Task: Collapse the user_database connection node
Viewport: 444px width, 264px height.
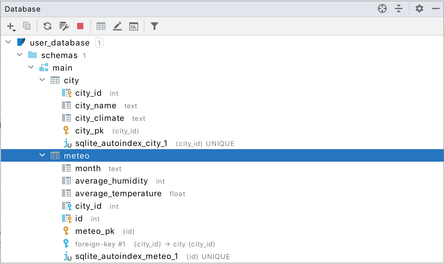Action: pos(8,42)
